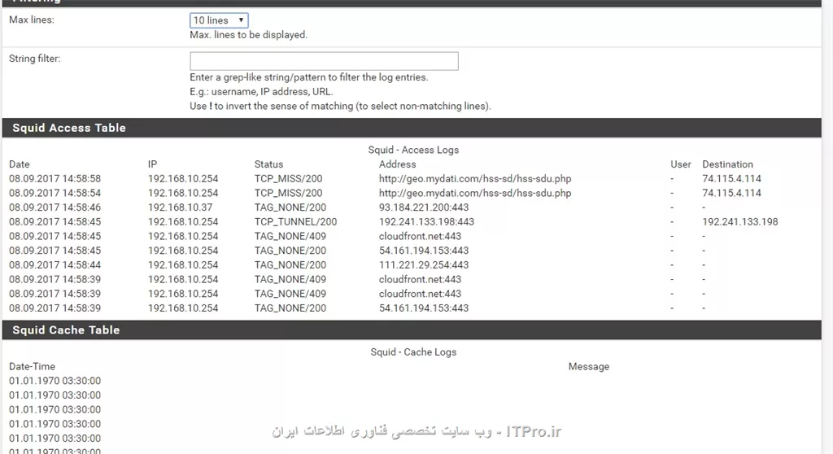Click the String filter input field
This screenshot has height=454, width=833.
[324, 61]
